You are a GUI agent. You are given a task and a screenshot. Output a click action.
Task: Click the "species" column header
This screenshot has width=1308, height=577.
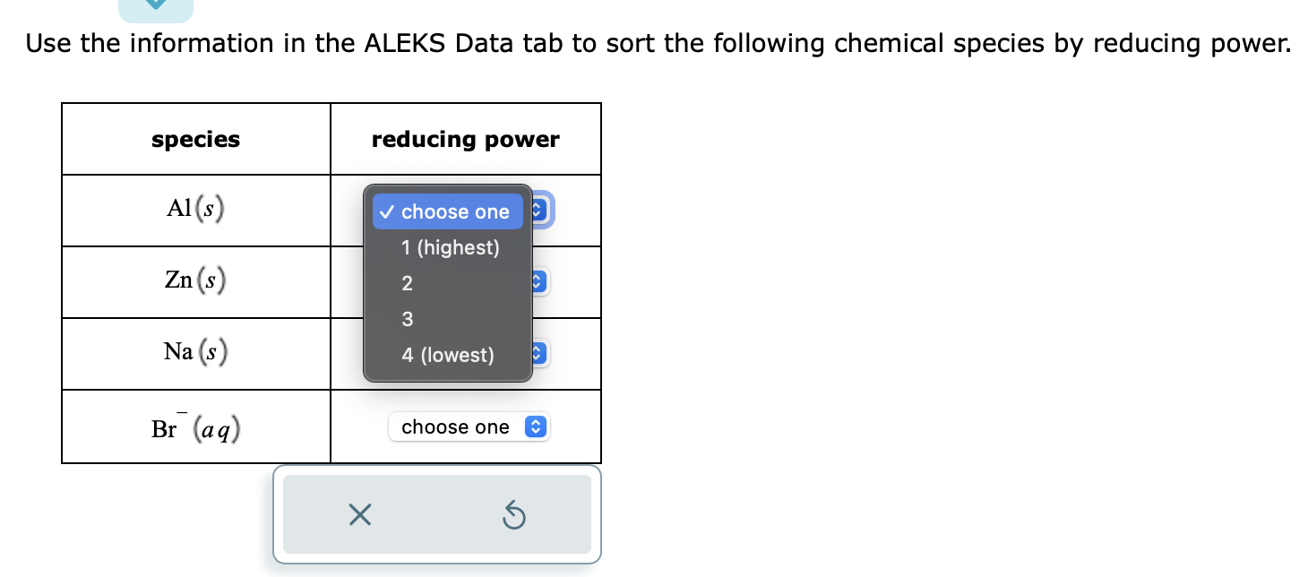(195, 139)
